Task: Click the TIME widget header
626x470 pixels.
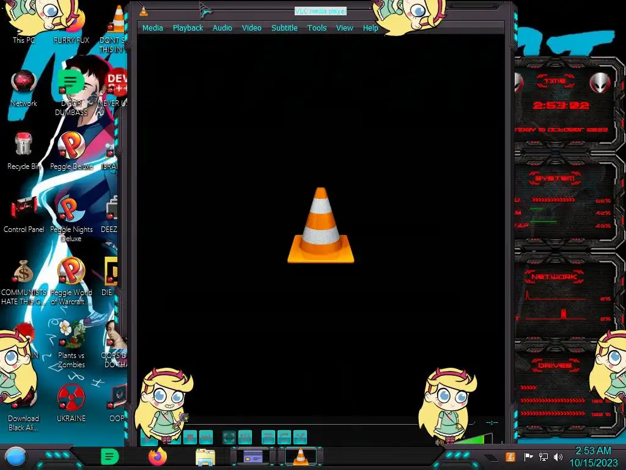Action: coord(555,81)
